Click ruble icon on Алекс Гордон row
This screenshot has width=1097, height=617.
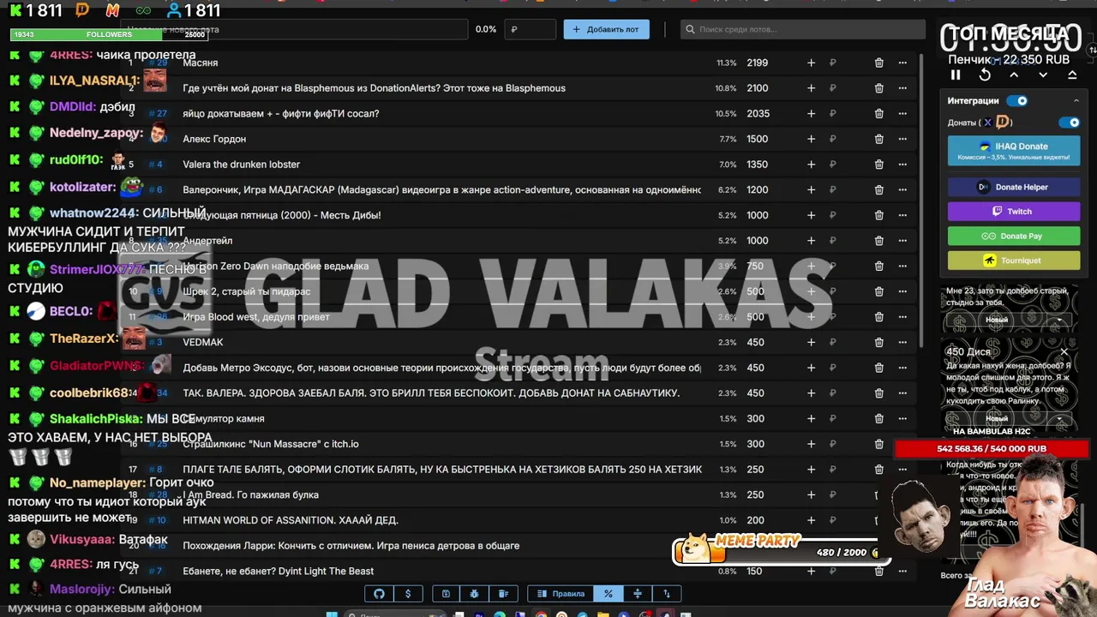(832, 139)
